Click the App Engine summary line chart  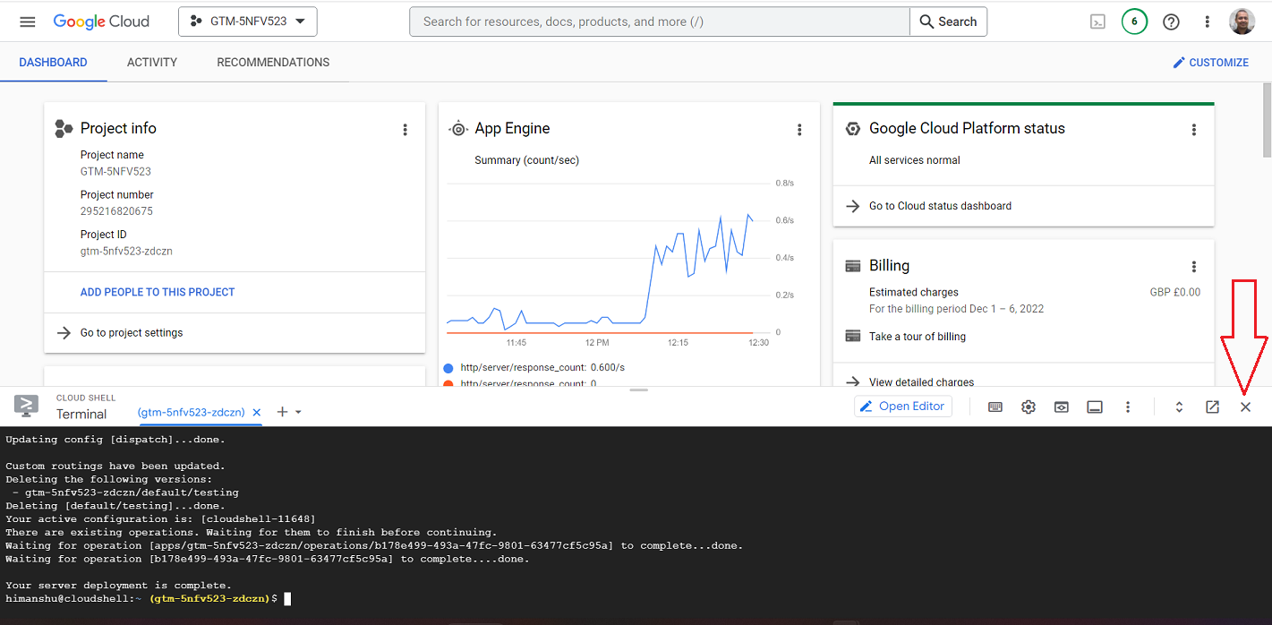click(610, 258)
